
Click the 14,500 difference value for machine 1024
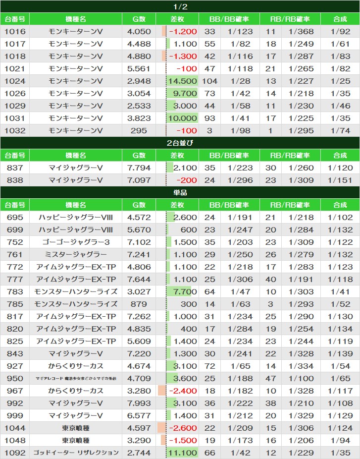183,81
